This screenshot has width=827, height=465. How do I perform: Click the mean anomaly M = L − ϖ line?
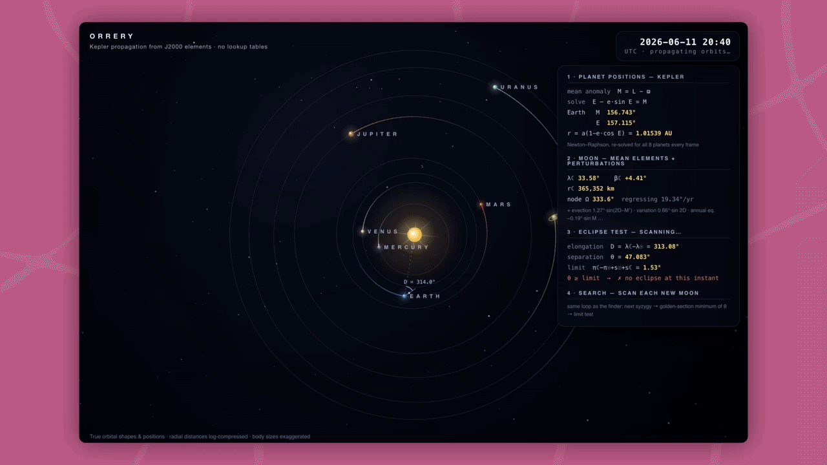(x=609, y=92)
